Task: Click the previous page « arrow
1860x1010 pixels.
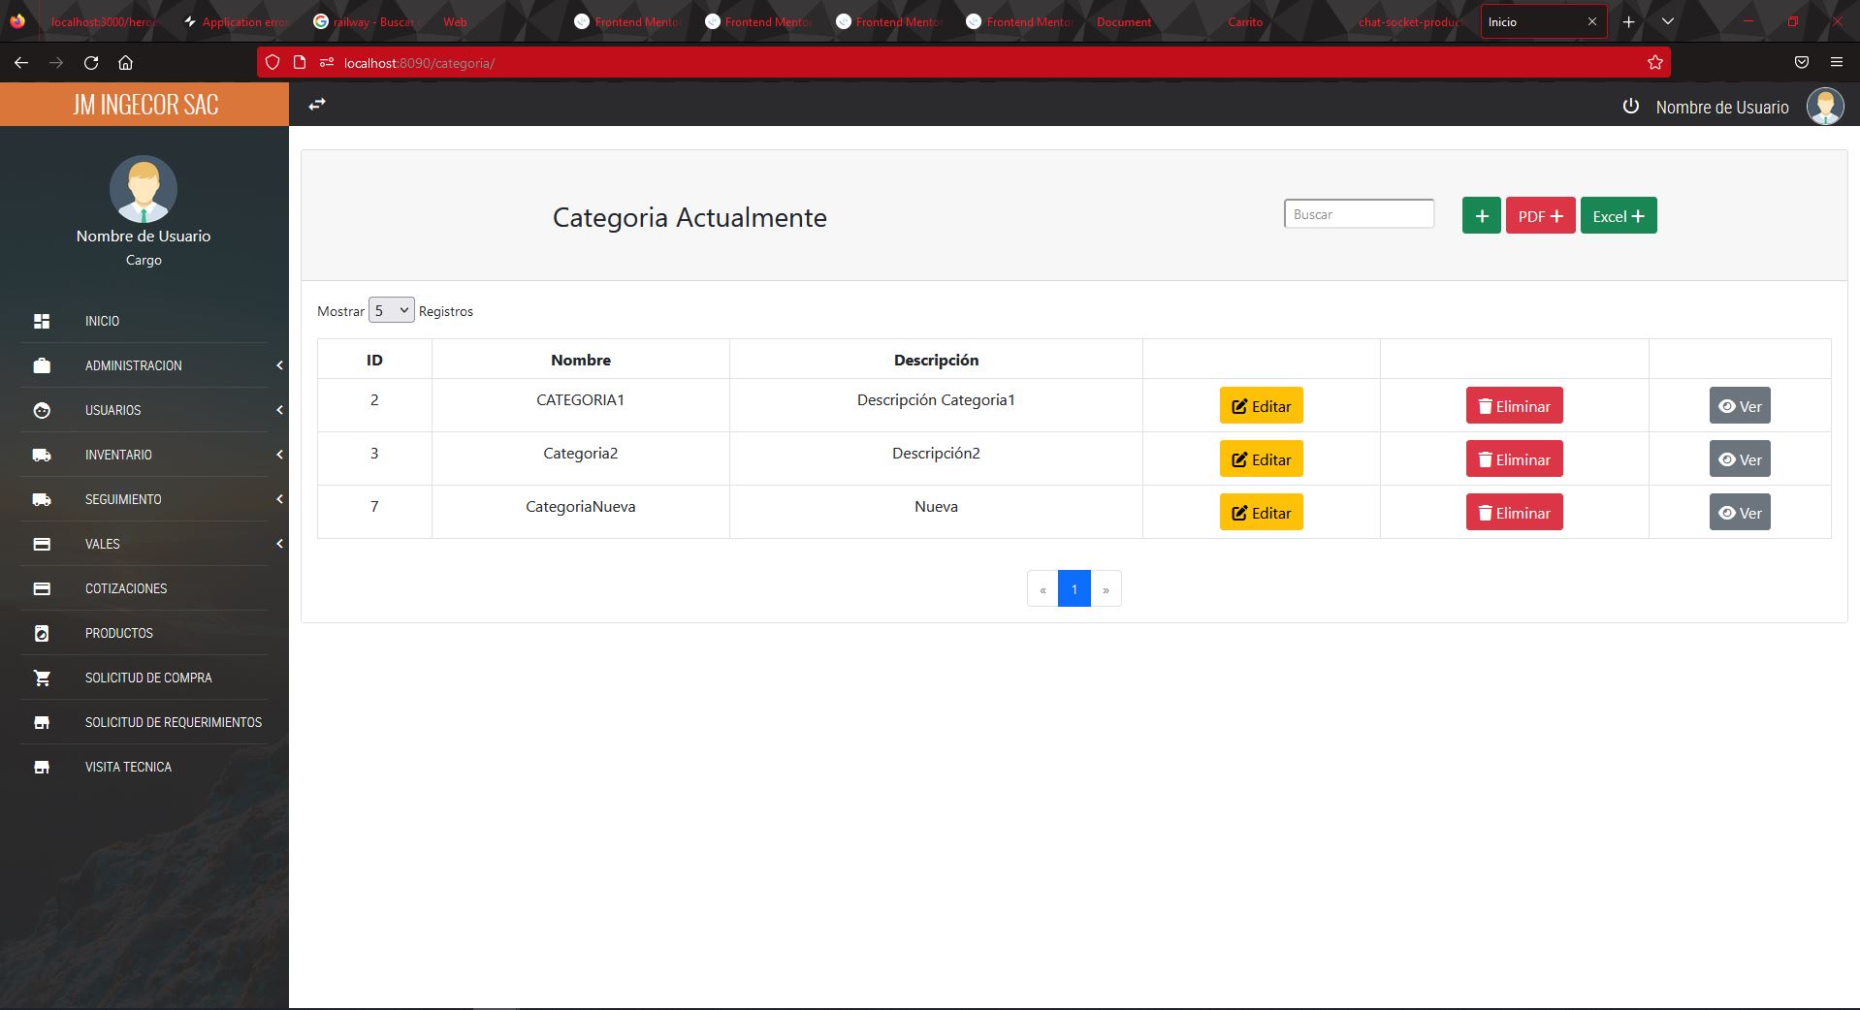Action: click(x=1042, y=588)
